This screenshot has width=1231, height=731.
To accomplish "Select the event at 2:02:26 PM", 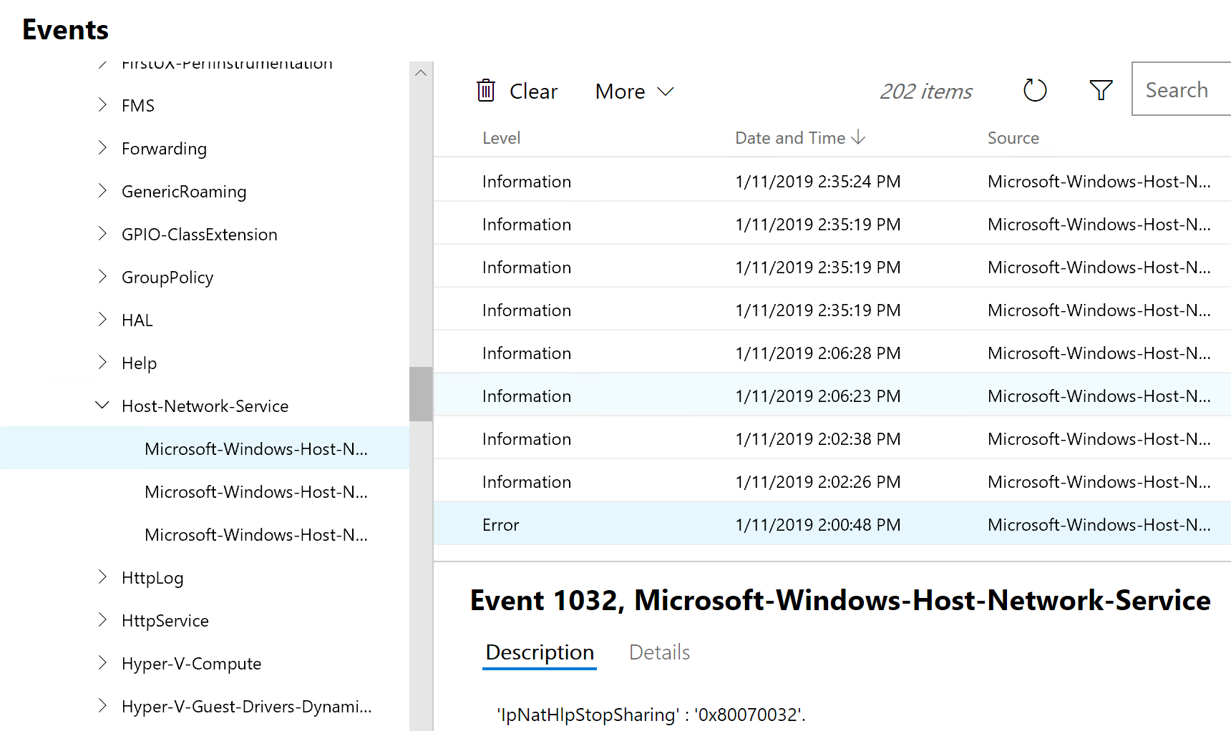I will (832, 481).
